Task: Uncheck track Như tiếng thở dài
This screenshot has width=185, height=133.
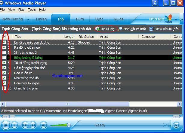Action: 4,78
